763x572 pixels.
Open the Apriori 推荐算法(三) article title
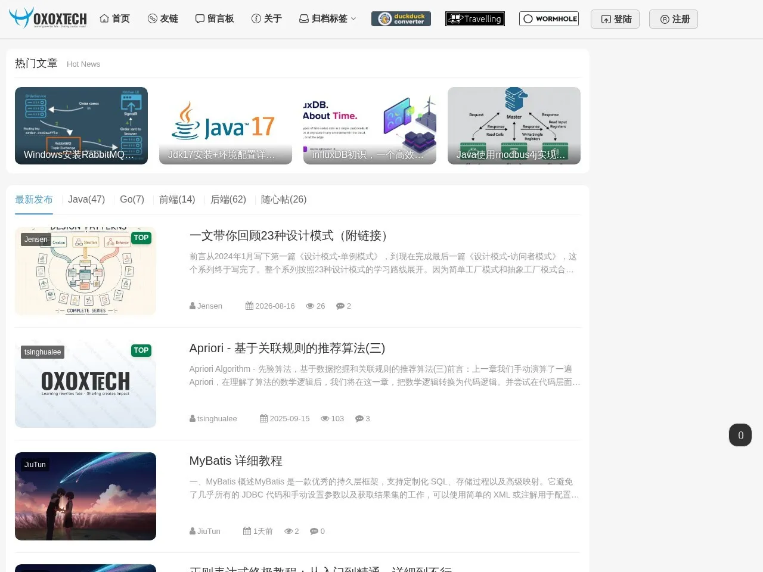[x=287, y=349]
